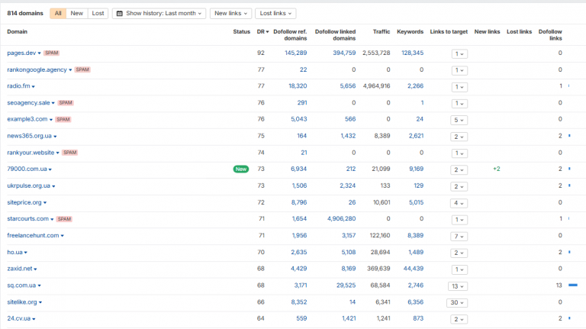
Task: Click dofollow linked domains value 4,906,280
Action: [x=341, y=219]
